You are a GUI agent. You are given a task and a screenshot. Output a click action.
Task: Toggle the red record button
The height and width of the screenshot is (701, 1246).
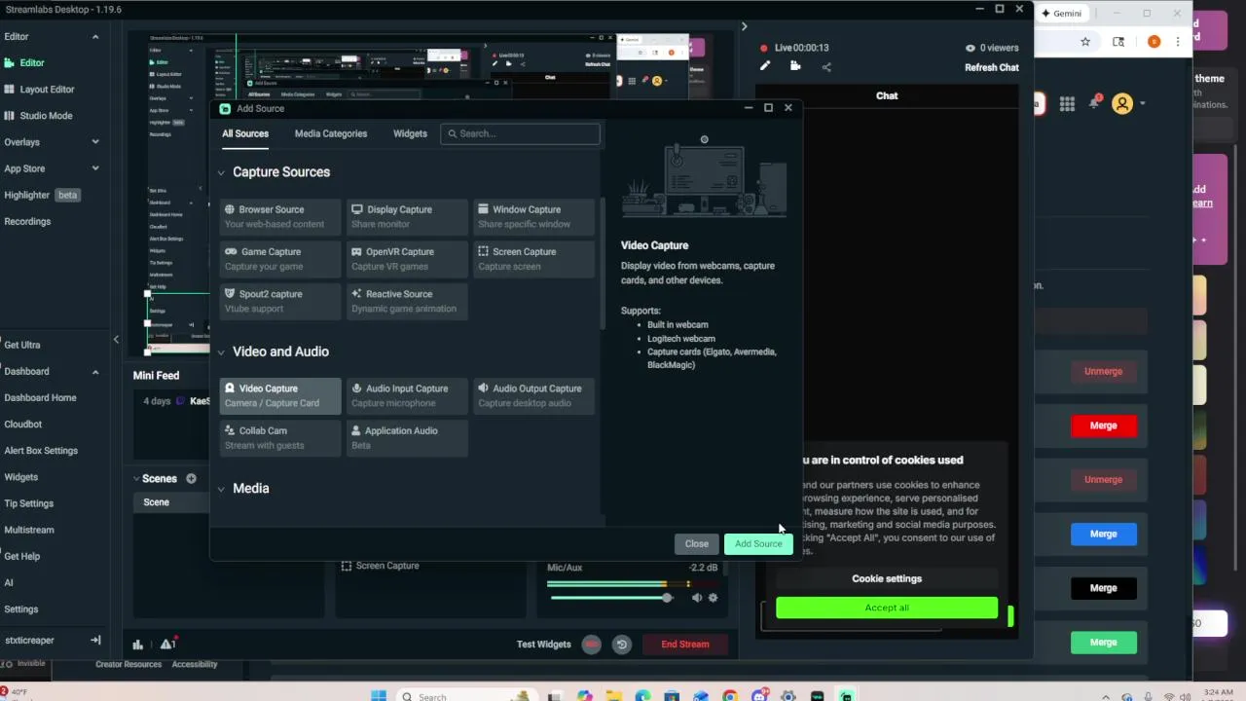591,644
